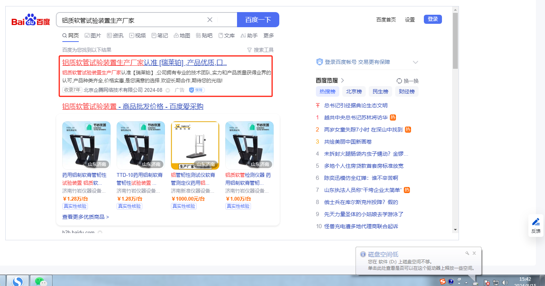This screenshot has height=286, width=545.
Task: Click the small icon beside b2b.baidu.com
Action: click(x=100, y=232)
